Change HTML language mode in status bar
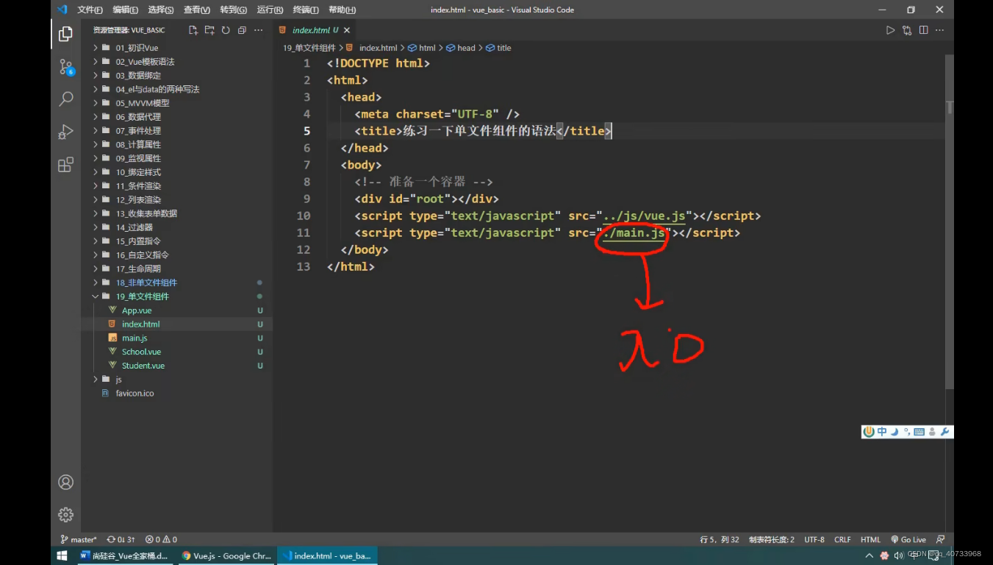This screenshot has height=565, width=993. (x=870, y=539)
